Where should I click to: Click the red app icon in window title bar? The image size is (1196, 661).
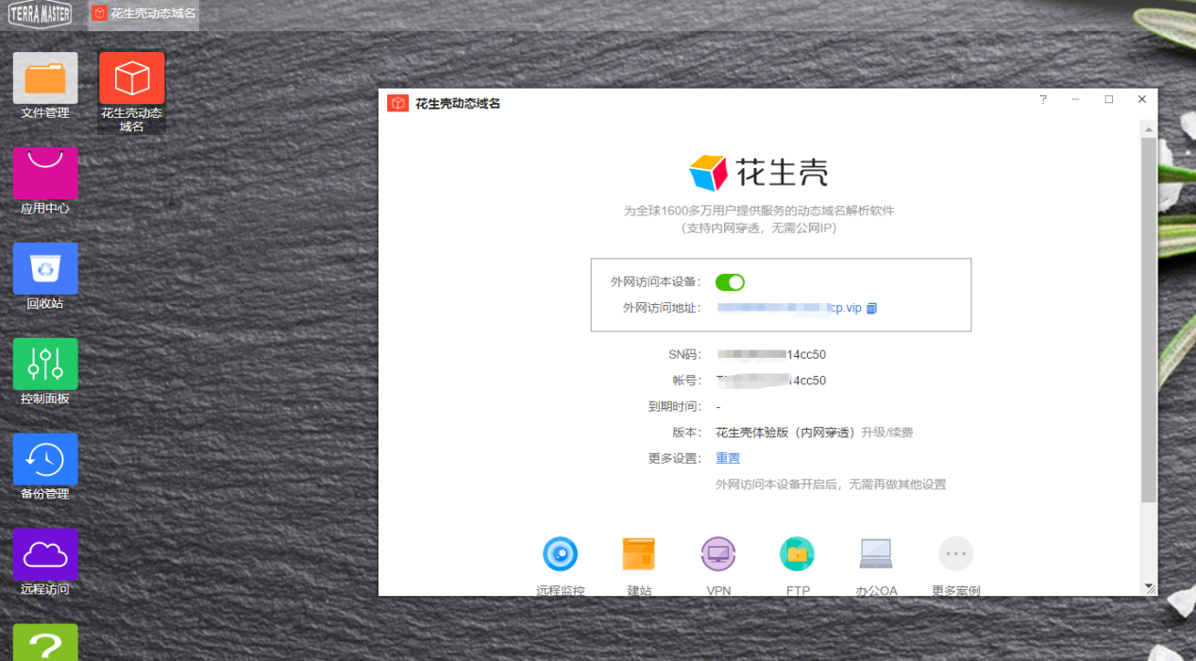click(397, 103)
